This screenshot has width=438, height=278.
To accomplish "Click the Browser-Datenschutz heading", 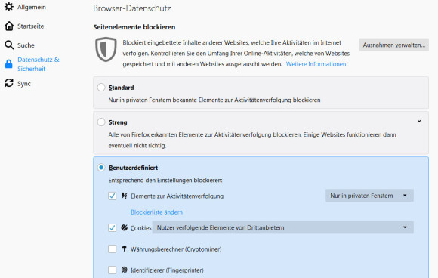I will 132,8.
